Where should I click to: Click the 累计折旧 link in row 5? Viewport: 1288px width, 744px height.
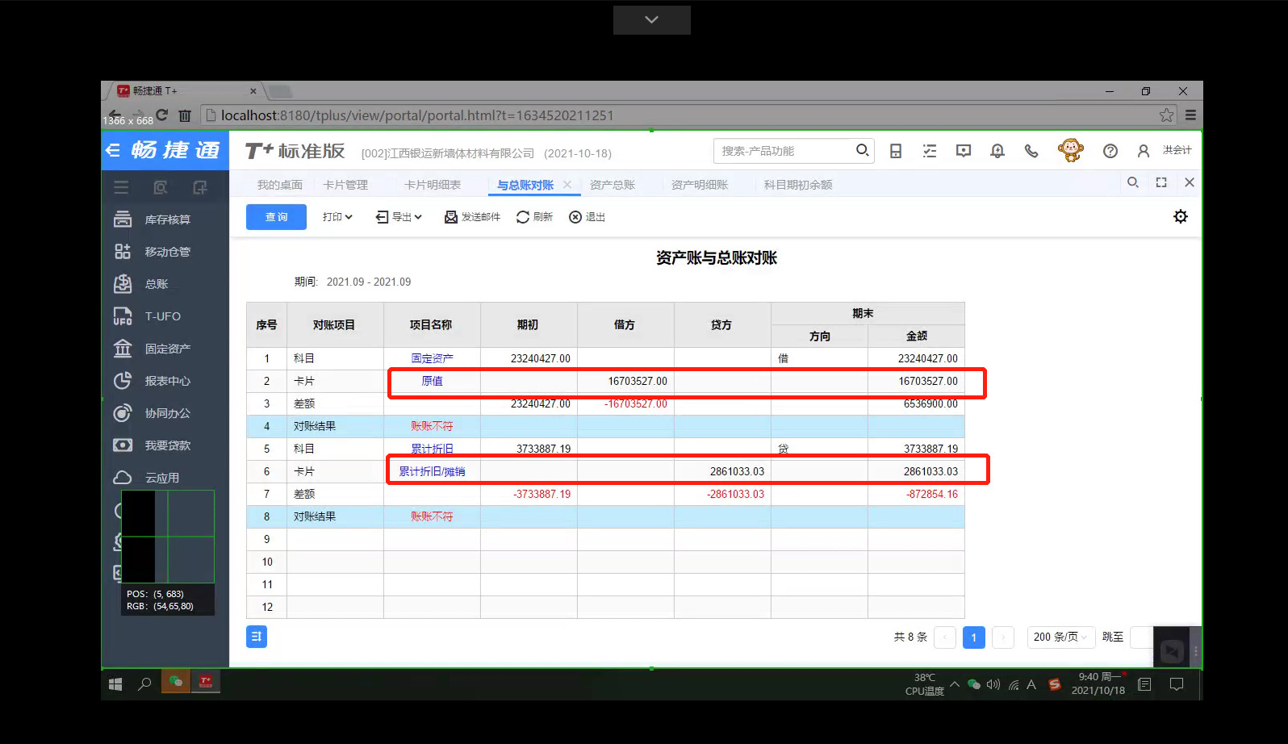tap(432, 449)
